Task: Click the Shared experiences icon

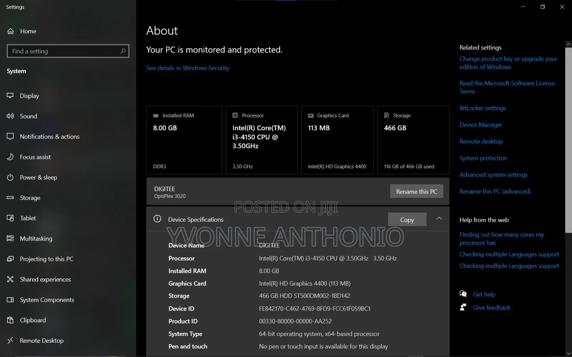Action: pos(10,279)
